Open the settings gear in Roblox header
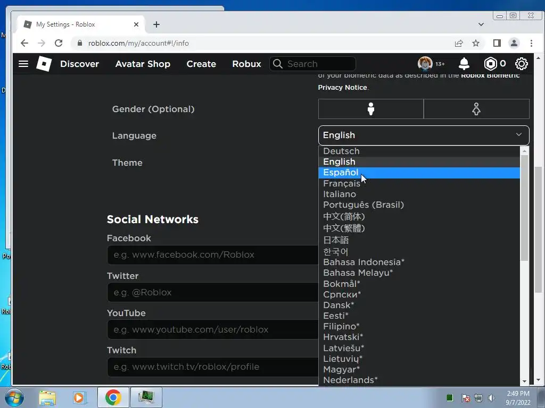 pyautogui.click(x=522, y=64)
